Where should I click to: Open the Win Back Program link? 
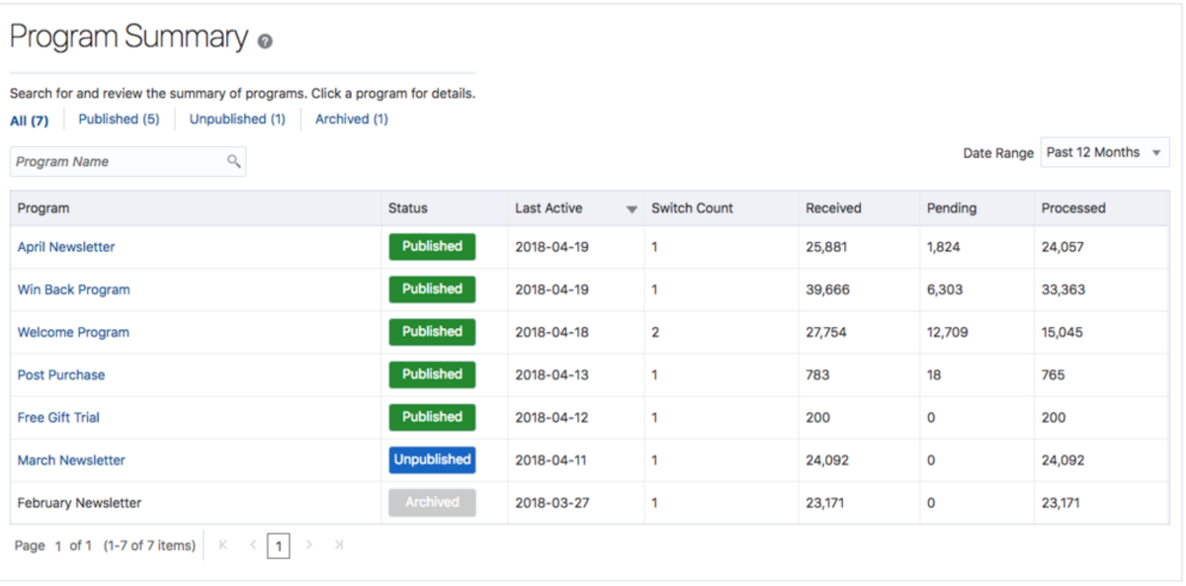(x=73, y=290)
